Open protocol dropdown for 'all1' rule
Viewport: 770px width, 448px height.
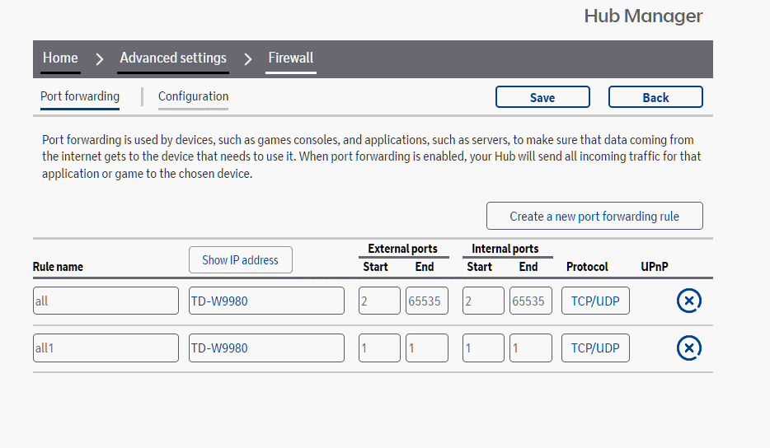[595, 348]
